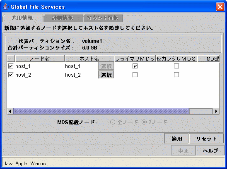
Task: Close the Global File Services window
Action: (x=220, y=7)
